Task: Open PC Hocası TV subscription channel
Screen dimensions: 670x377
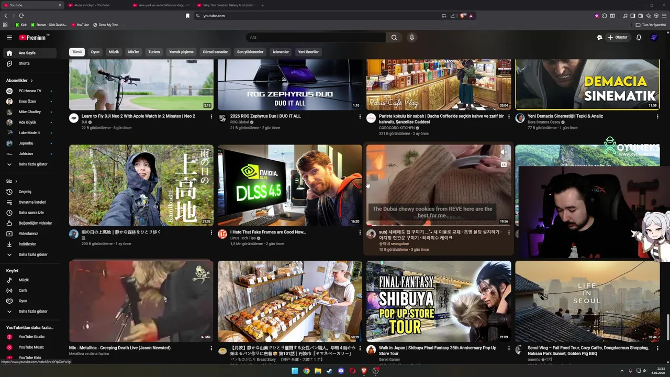Action: tap(29, 91)
